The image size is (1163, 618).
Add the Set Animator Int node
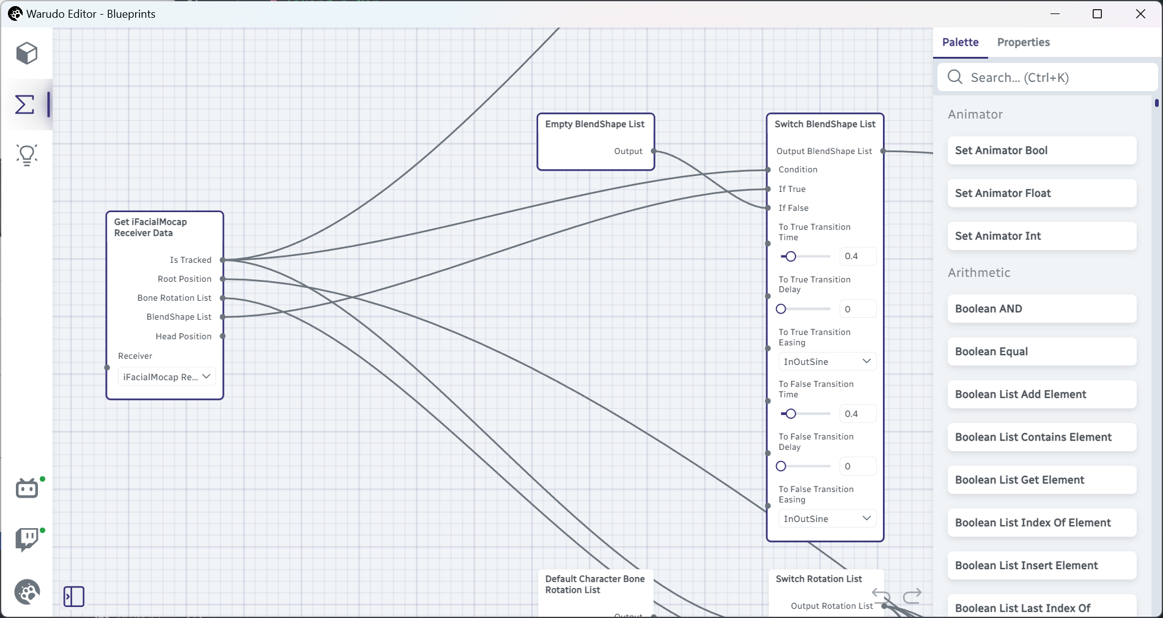[1041, 236]
